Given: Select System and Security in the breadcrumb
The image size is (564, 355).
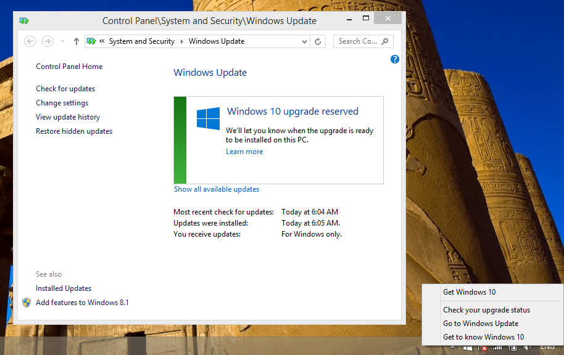Looking at the screenshot, I should tap(142, 41).
